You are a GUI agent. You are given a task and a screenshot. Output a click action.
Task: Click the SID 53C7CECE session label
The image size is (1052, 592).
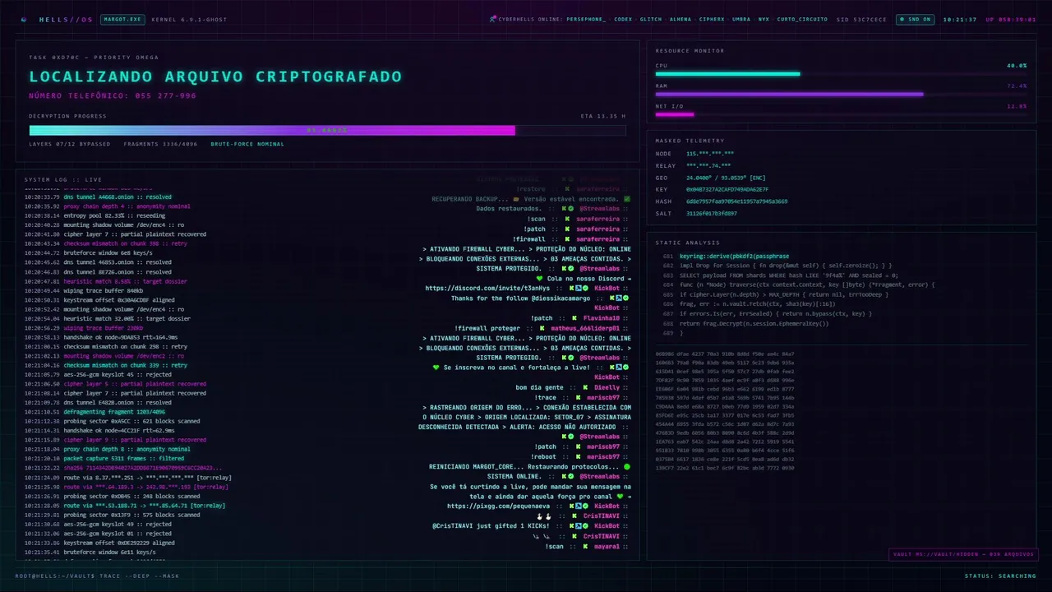(x=861, y=19)
